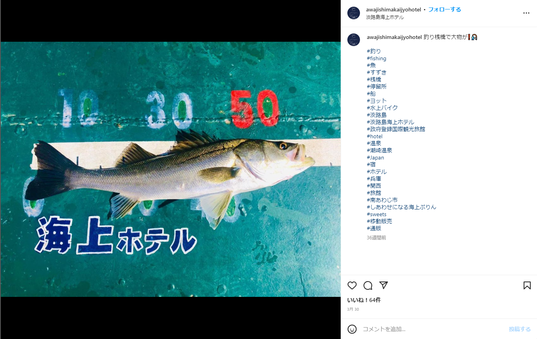Open the 36週間前 timestamp link
Screen dimensions: 537x339
pos(376,238)
